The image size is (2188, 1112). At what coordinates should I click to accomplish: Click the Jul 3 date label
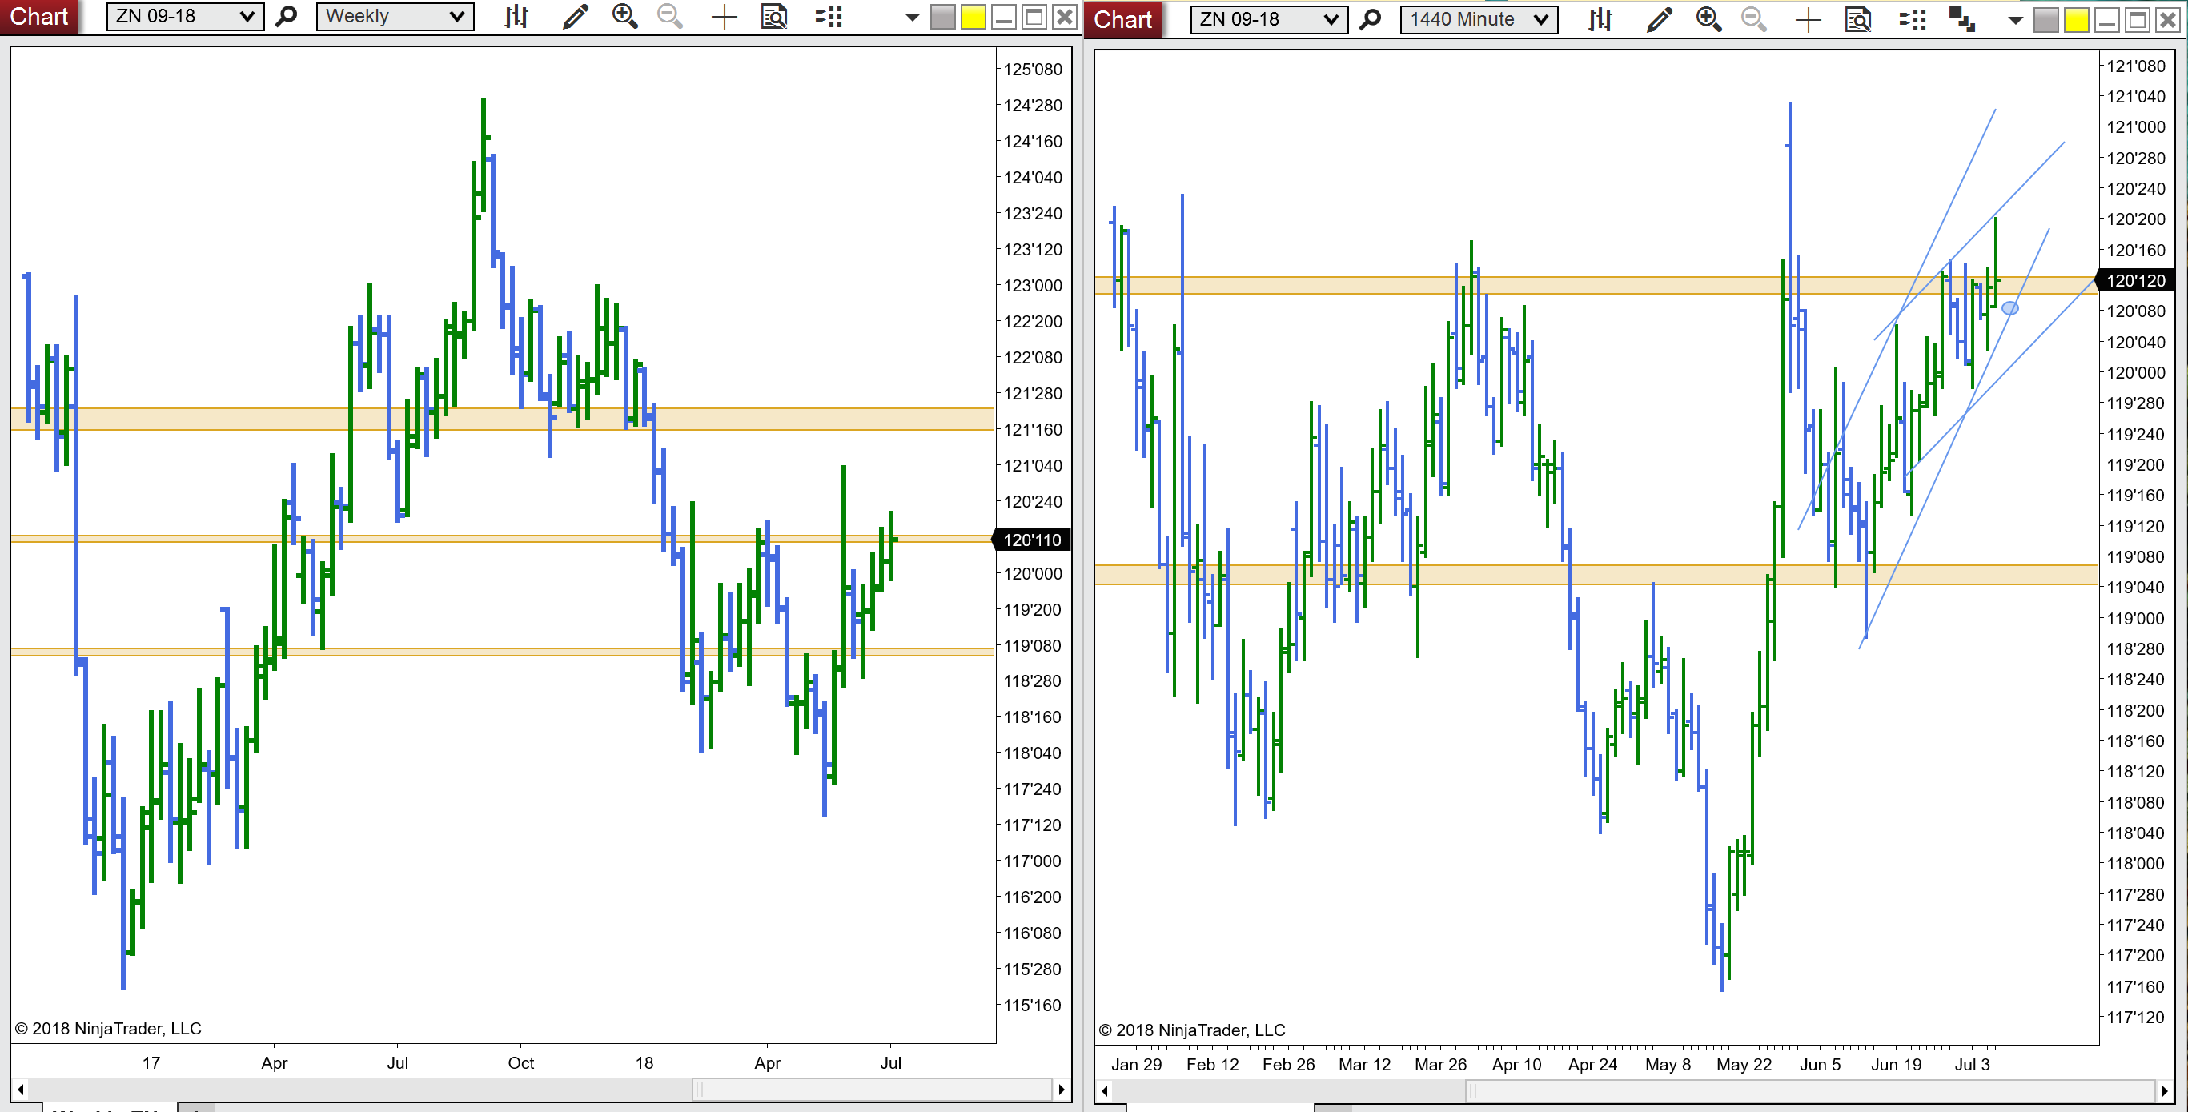[x=1973, y=1065]
